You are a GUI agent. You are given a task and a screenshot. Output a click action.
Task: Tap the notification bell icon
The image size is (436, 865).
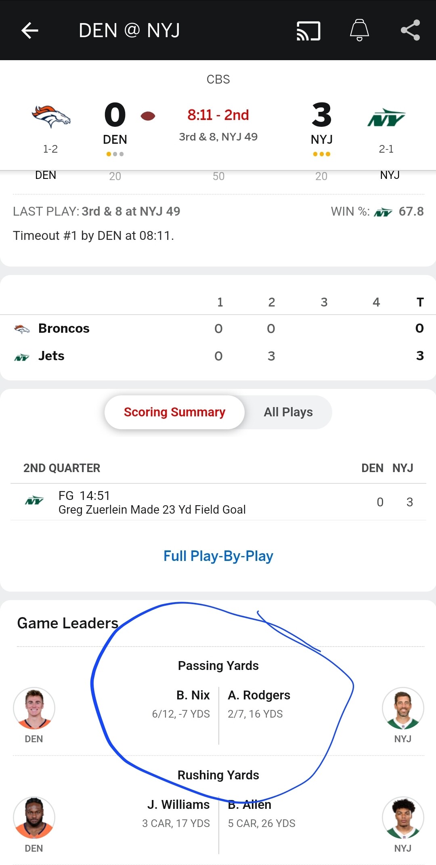coord(359,30)
